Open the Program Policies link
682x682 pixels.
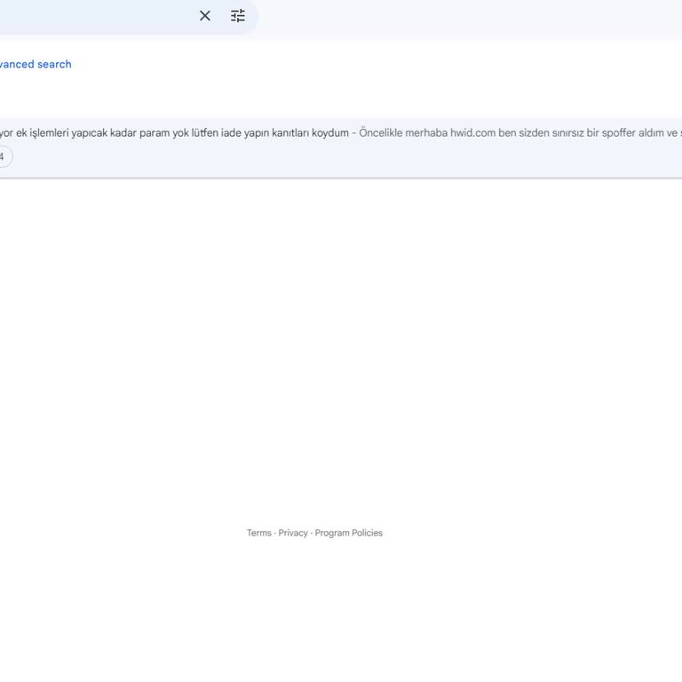coord(349,533)
